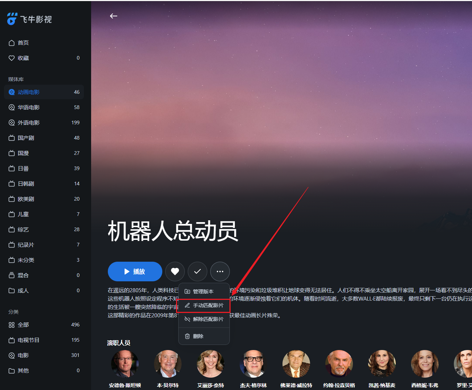Click the 演职人员 section heading
This screenshot has width=472, height=390.
pos(119,343)
